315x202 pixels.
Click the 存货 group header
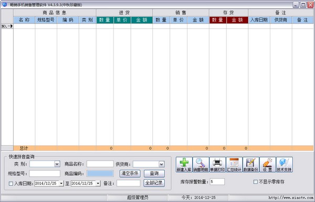tap(228, 13)
